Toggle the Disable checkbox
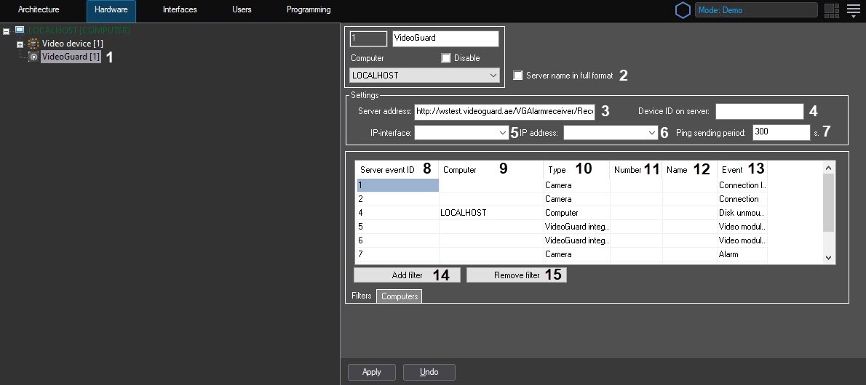The height and width of the screenshot is (385, 866). click(446, 58)
